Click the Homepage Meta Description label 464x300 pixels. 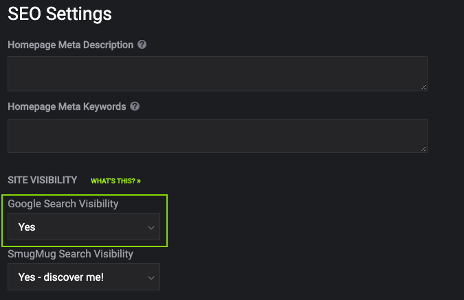click(70, 45)
